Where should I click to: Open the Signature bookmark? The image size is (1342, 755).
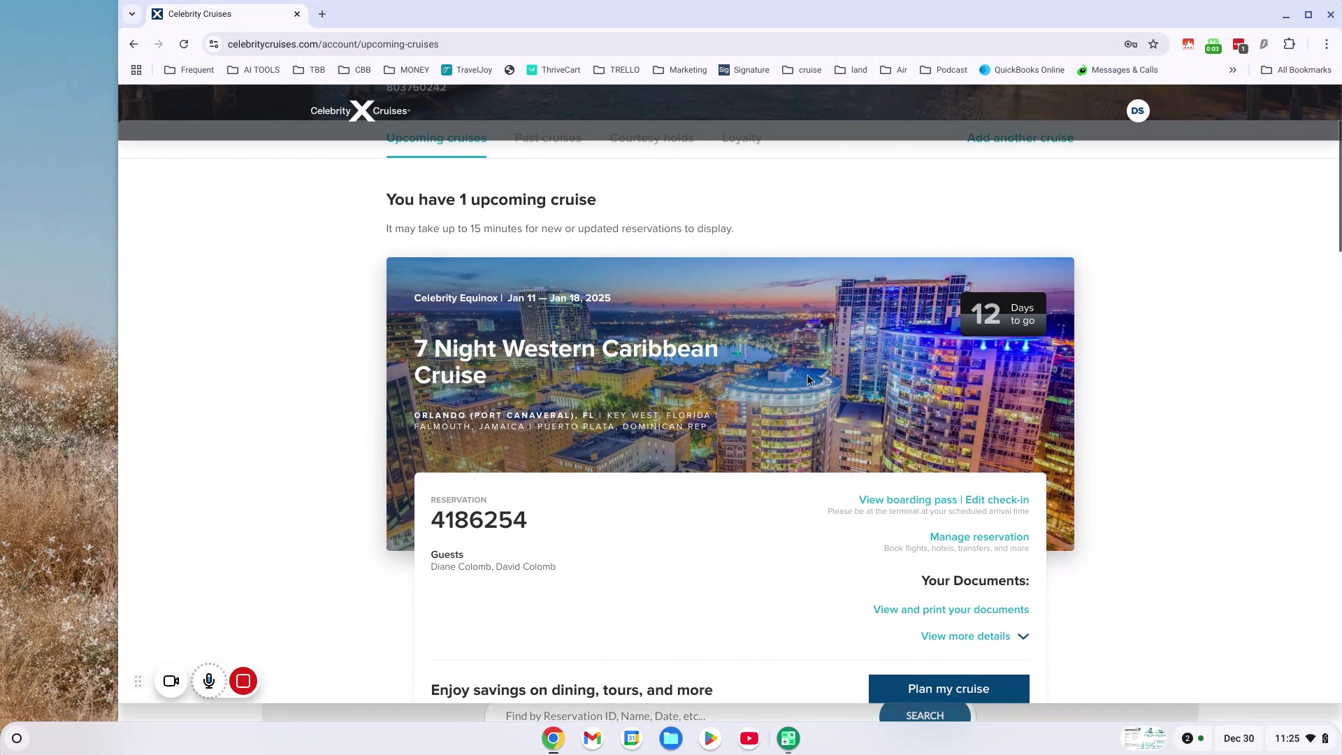click(744, 70)
